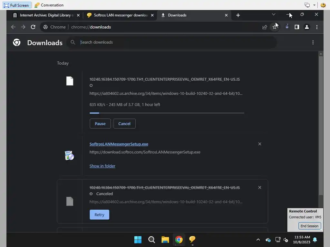Viewport: 330px width, 247px height.
Task: Open the Windows Start menu
Action: (x=138, y=239)
